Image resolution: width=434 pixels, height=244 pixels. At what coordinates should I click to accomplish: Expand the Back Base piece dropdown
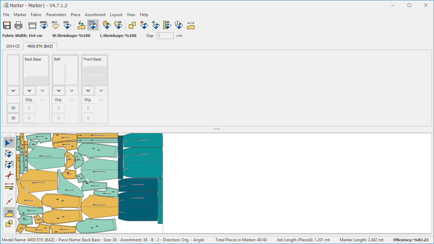[x=29, y=91]
